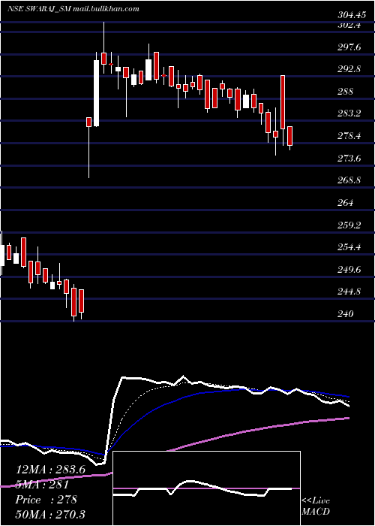Click the 5MA : 281 reading

pos(42,485)
